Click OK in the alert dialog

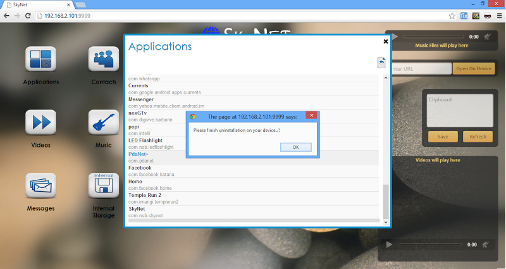[295, 147]
